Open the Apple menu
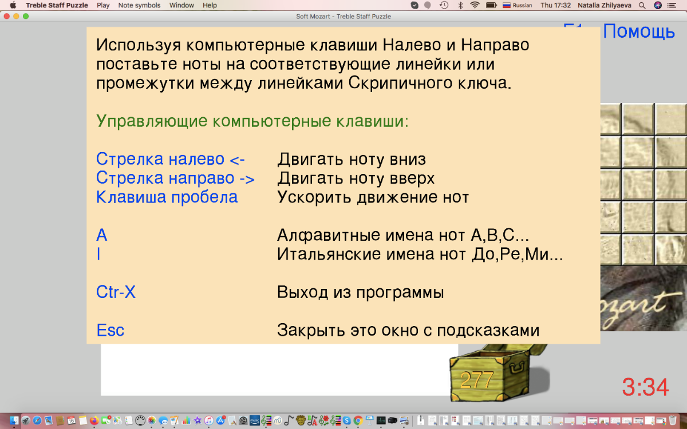687x429 pixels. (13, 5)
